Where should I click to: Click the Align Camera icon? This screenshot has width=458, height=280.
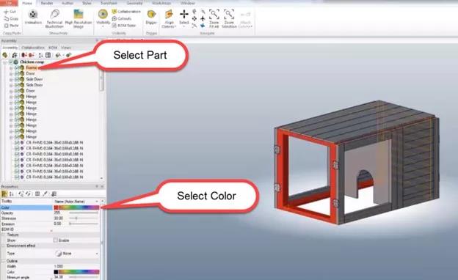tap(169, 18)
